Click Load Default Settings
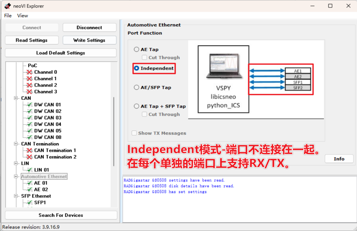 (61, 53)
